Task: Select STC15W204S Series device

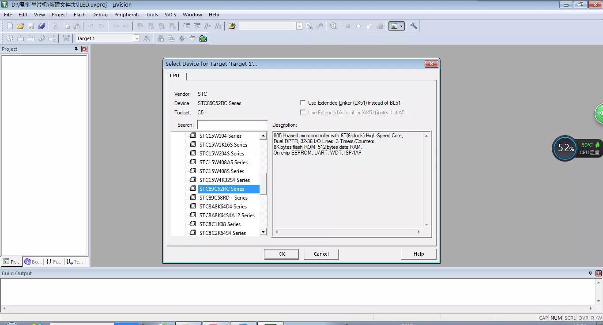Action: pos(222,154)
